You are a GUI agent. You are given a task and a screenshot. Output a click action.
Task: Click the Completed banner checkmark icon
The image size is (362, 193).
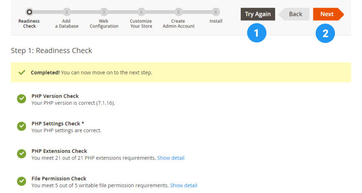point(21,72)
